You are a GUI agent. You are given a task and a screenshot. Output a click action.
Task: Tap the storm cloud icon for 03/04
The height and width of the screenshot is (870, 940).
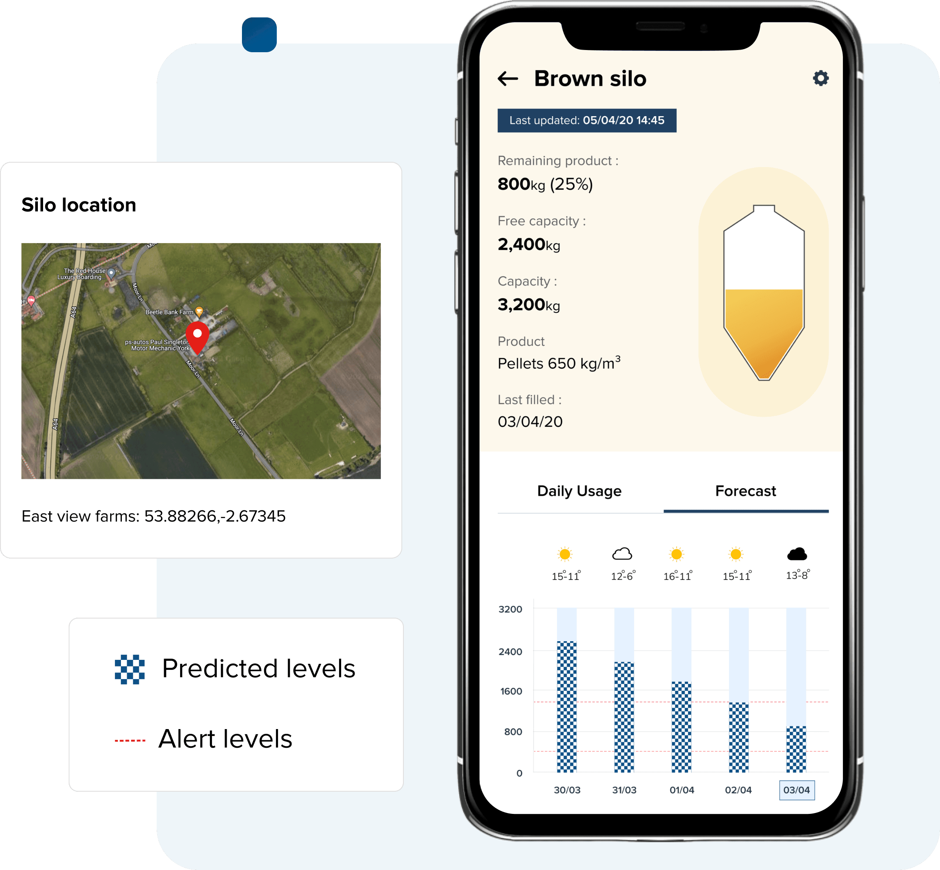pos(798,553)
